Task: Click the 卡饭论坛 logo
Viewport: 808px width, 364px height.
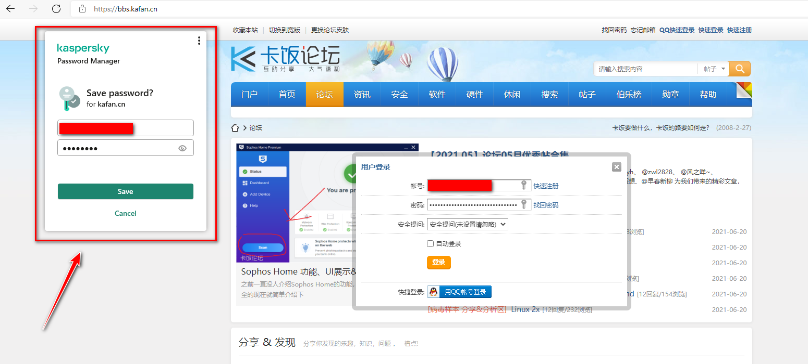Action: pos(286,59)
